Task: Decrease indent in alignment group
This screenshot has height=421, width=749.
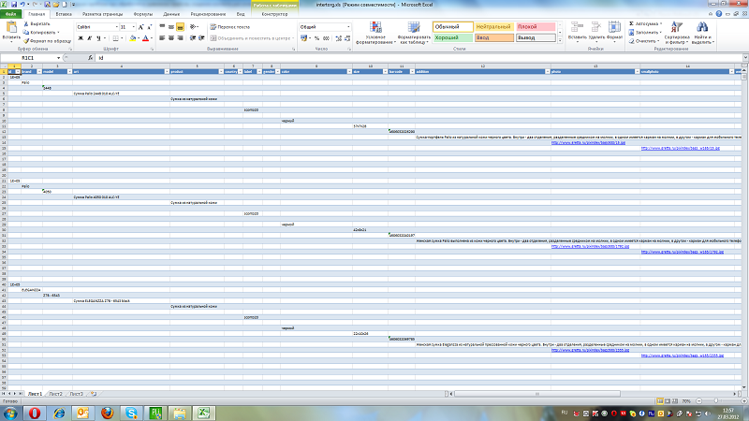Action: (193, 37)
